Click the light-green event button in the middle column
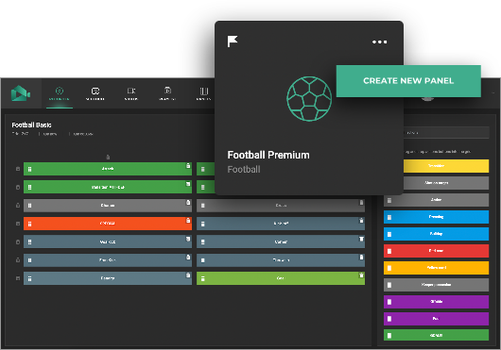 pyautogui.click(x=281, y=278)
